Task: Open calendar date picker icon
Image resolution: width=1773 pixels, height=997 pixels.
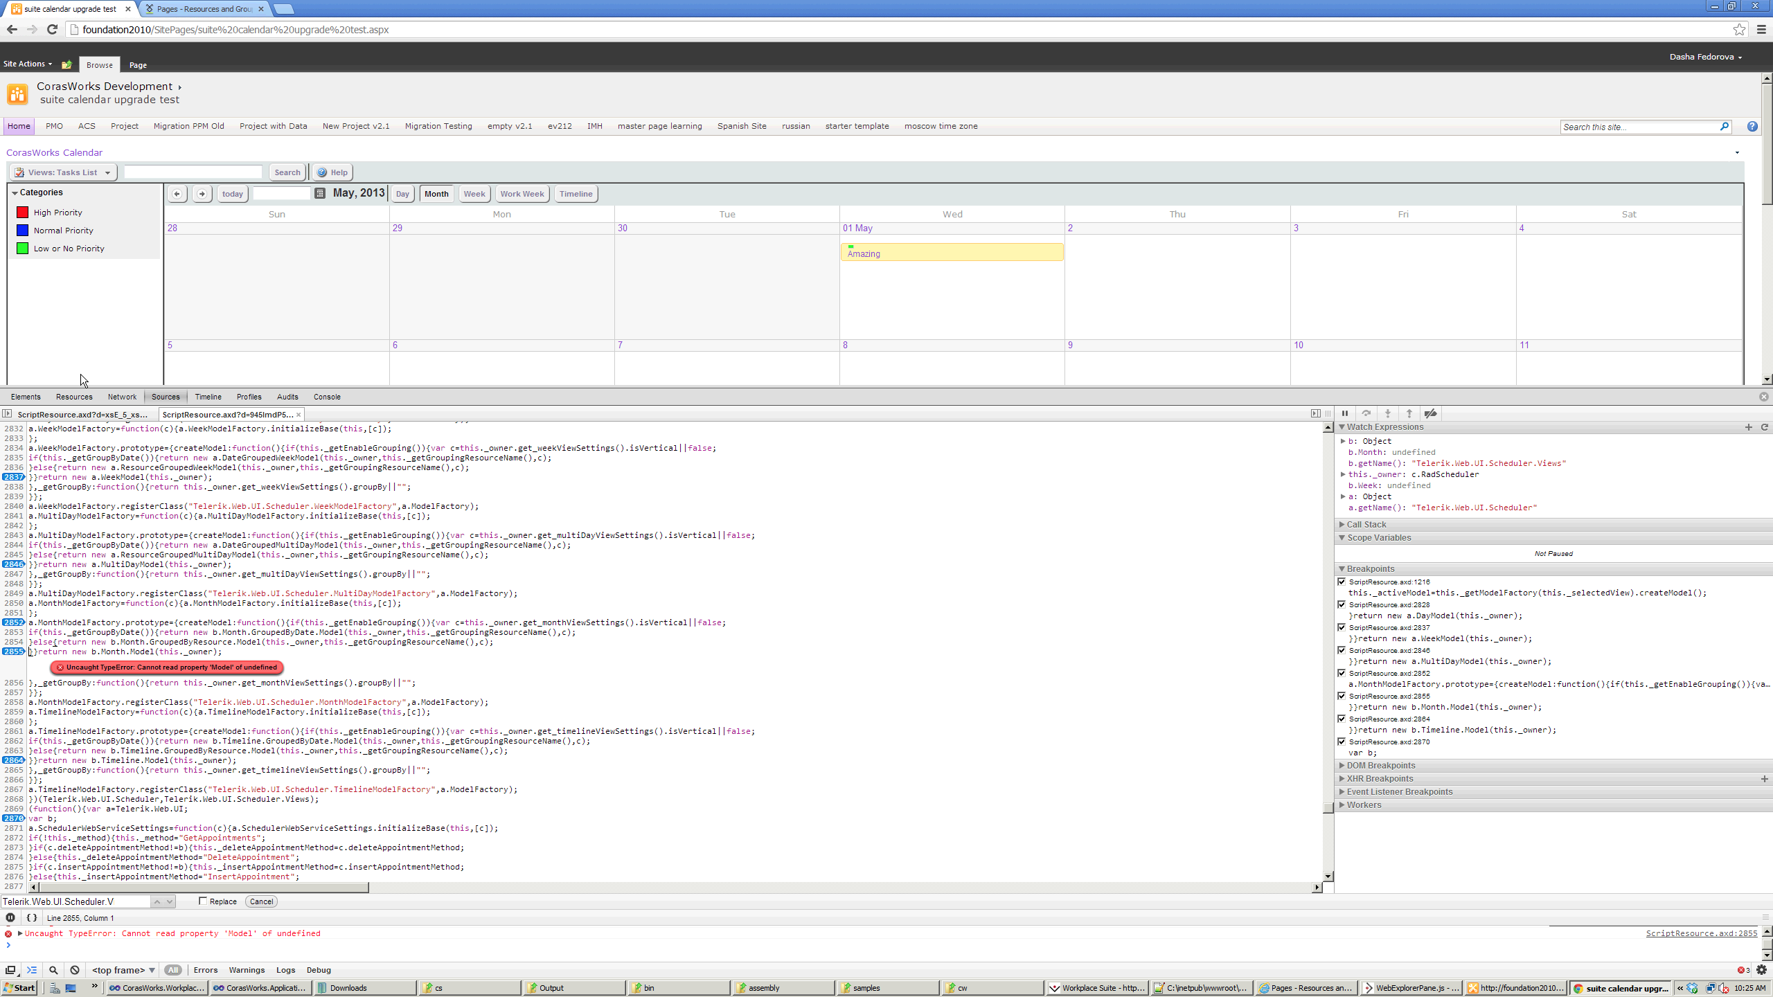Action: pos(320,194)
